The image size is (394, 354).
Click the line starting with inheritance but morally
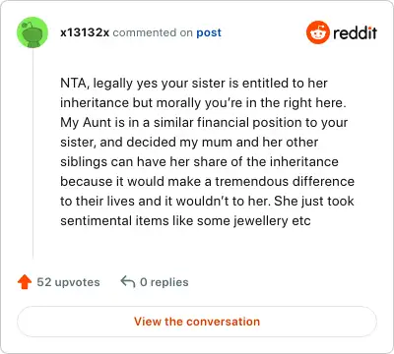click(x=203, y=103)
